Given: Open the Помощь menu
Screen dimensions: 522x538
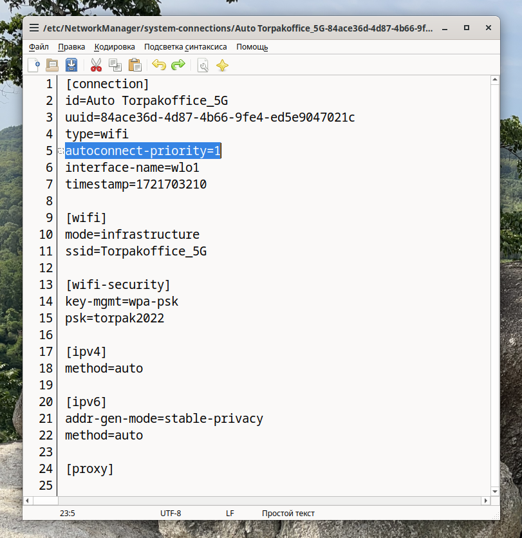Looking at the screenshot, I should pos(252,47).
